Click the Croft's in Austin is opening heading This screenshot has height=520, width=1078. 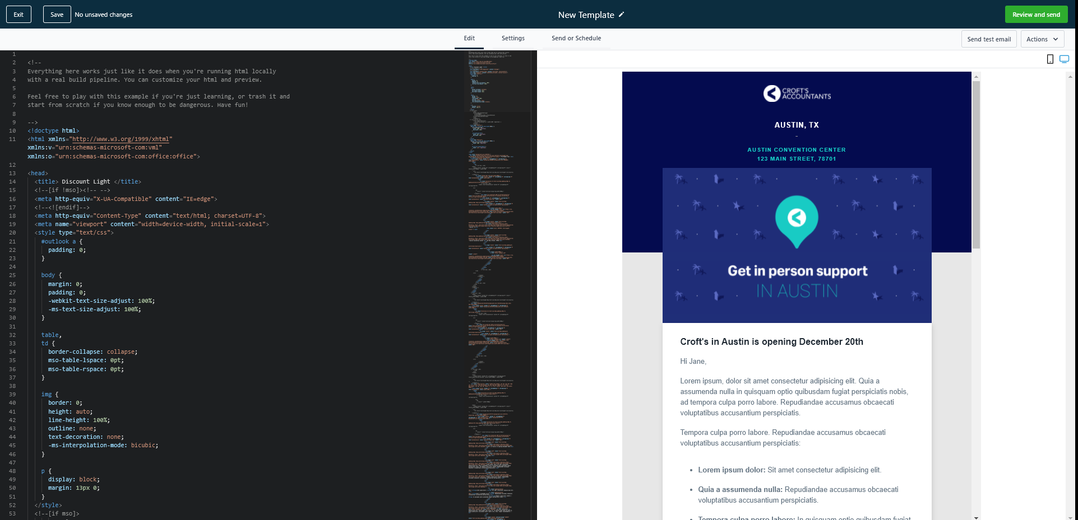pos(771,341)
